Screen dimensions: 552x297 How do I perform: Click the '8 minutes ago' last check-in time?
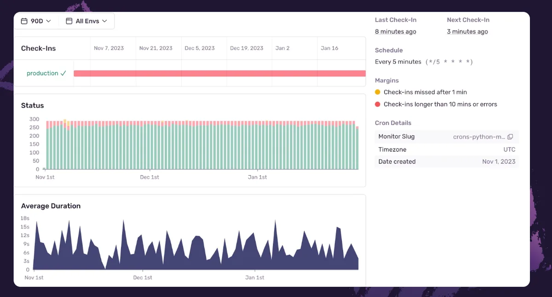(396, 32)
